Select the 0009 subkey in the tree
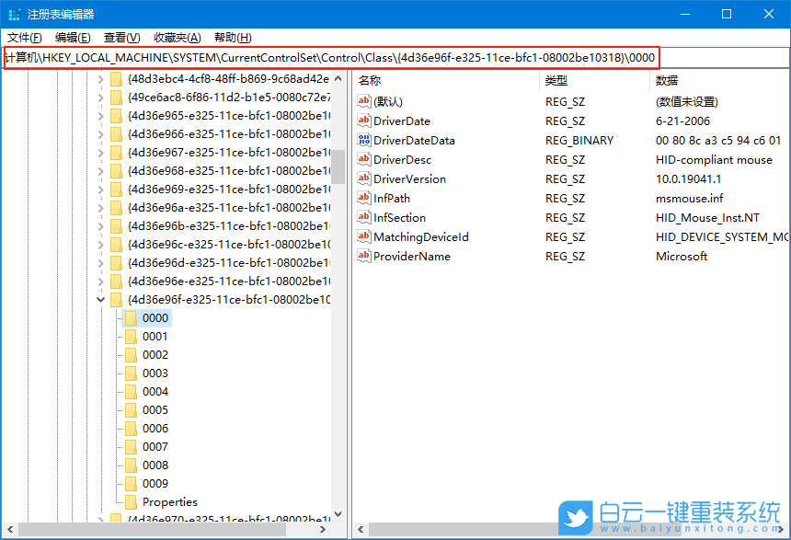Viewport: 791px width, 540px height. pyautogui.click(x=155, y=483)
